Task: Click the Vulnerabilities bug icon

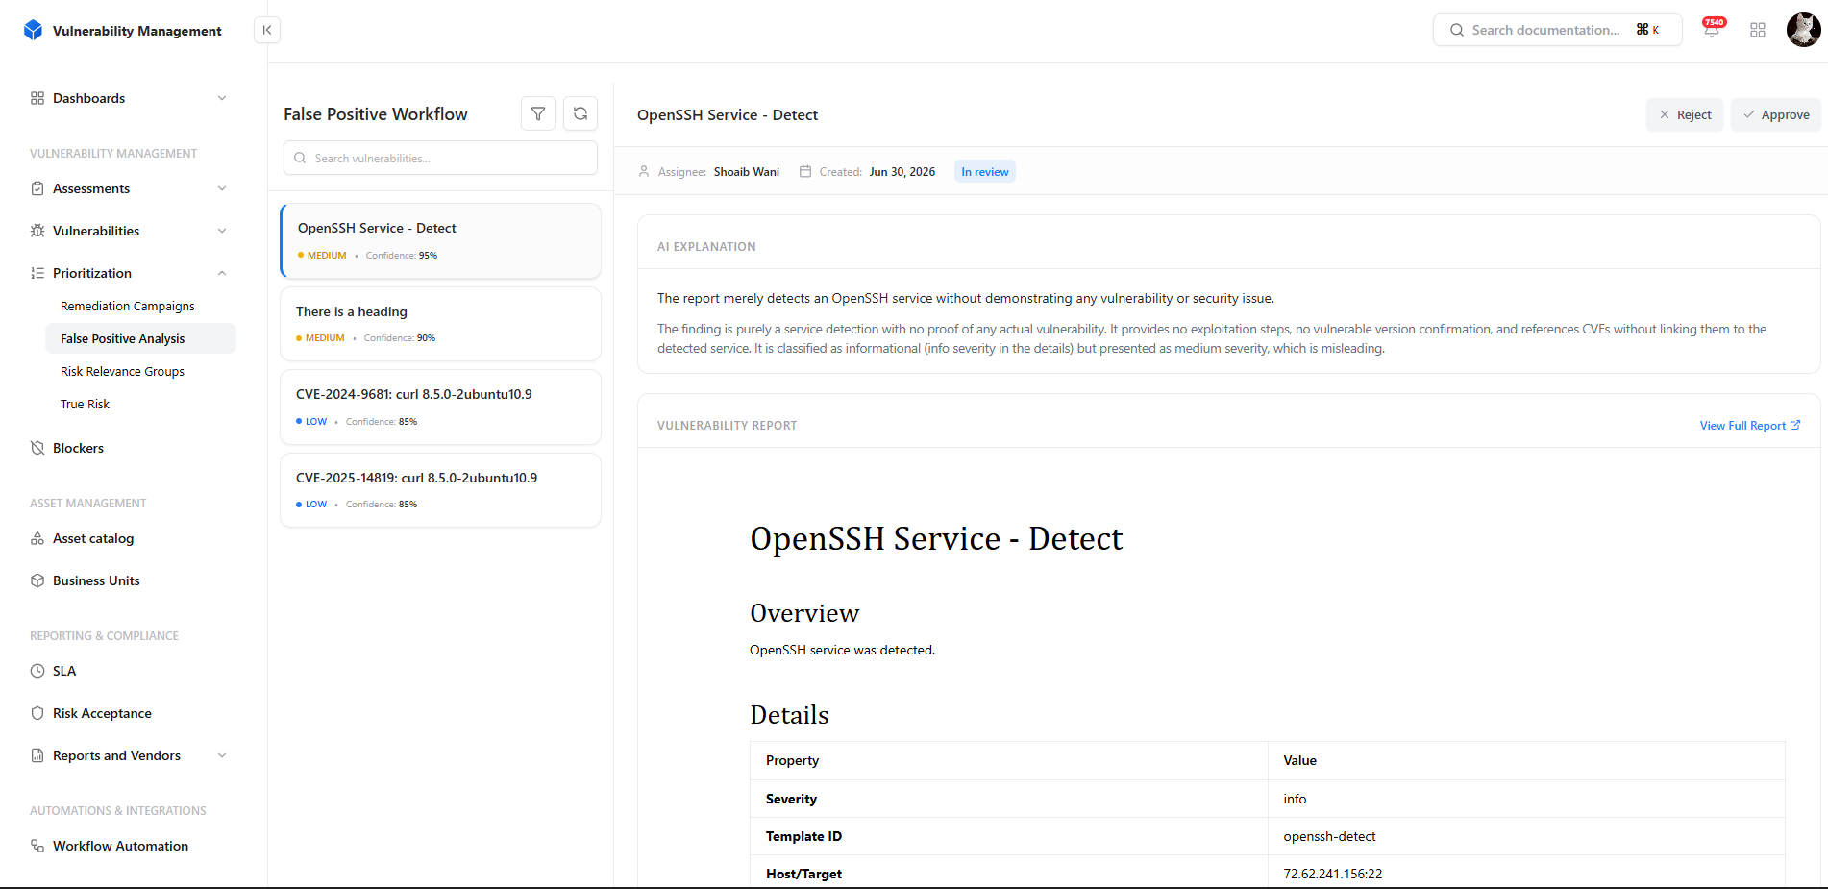Action: pos(37,231)
